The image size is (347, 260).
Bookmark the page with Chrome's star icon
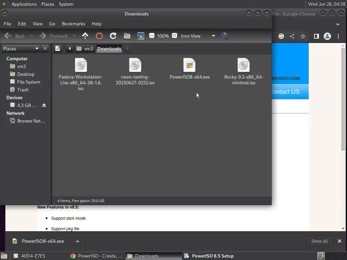pos(303,36)
